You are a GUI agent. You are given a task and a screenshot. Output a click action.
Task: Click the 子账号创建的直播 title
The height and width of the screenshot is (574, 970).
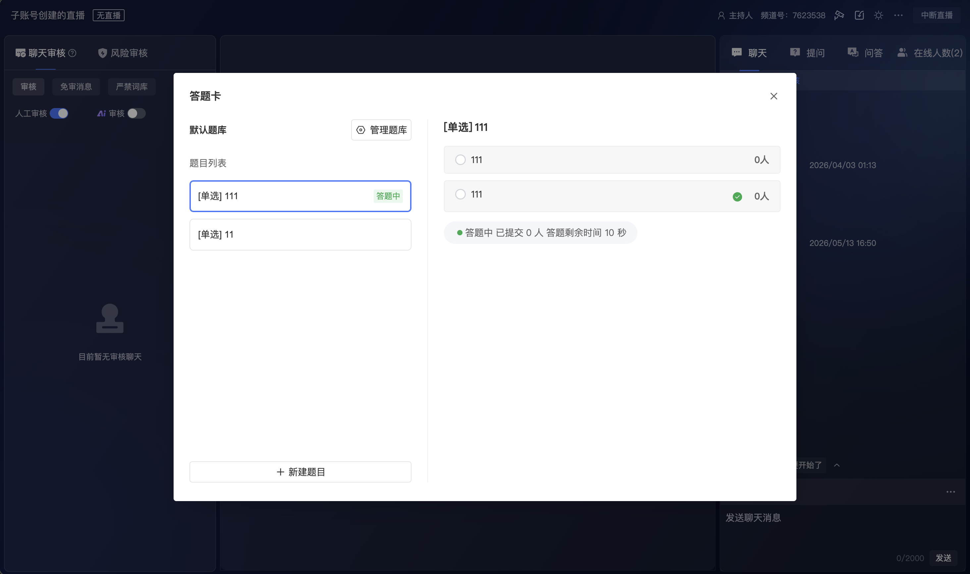point(48,16)
